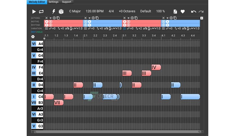The height and width of the screenshot is (136, 235).
Task: Select Motive A for bar 4
Action: (164, 22)
